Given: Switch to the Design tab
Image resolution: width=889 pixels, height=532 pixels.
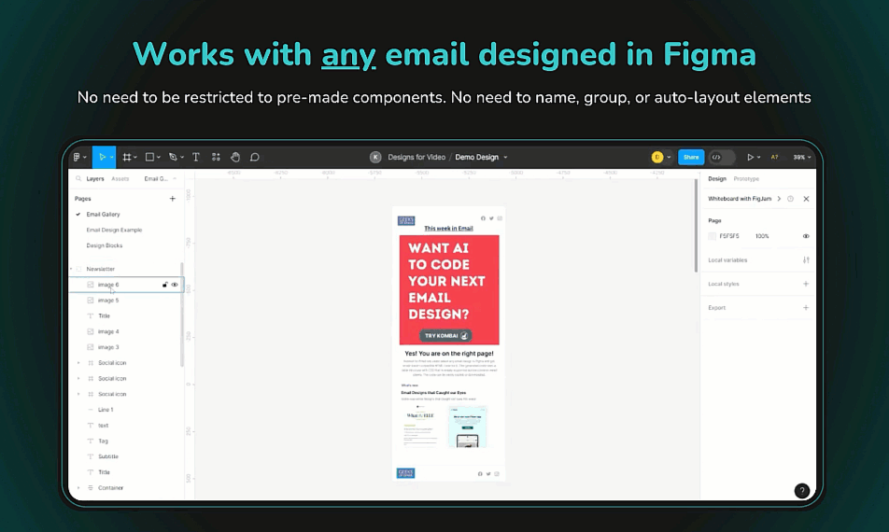Looking at the screenshot, I should pyautogui.click(x=716, y=178).
